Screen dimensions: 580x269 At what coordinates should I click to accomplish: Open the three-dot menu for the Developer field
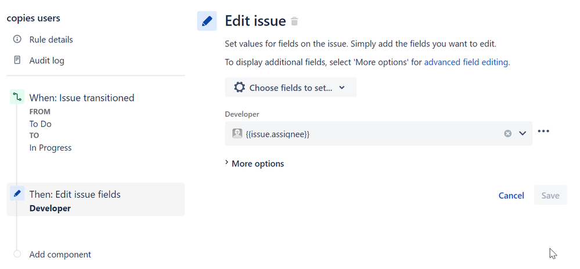click(543, 131)
